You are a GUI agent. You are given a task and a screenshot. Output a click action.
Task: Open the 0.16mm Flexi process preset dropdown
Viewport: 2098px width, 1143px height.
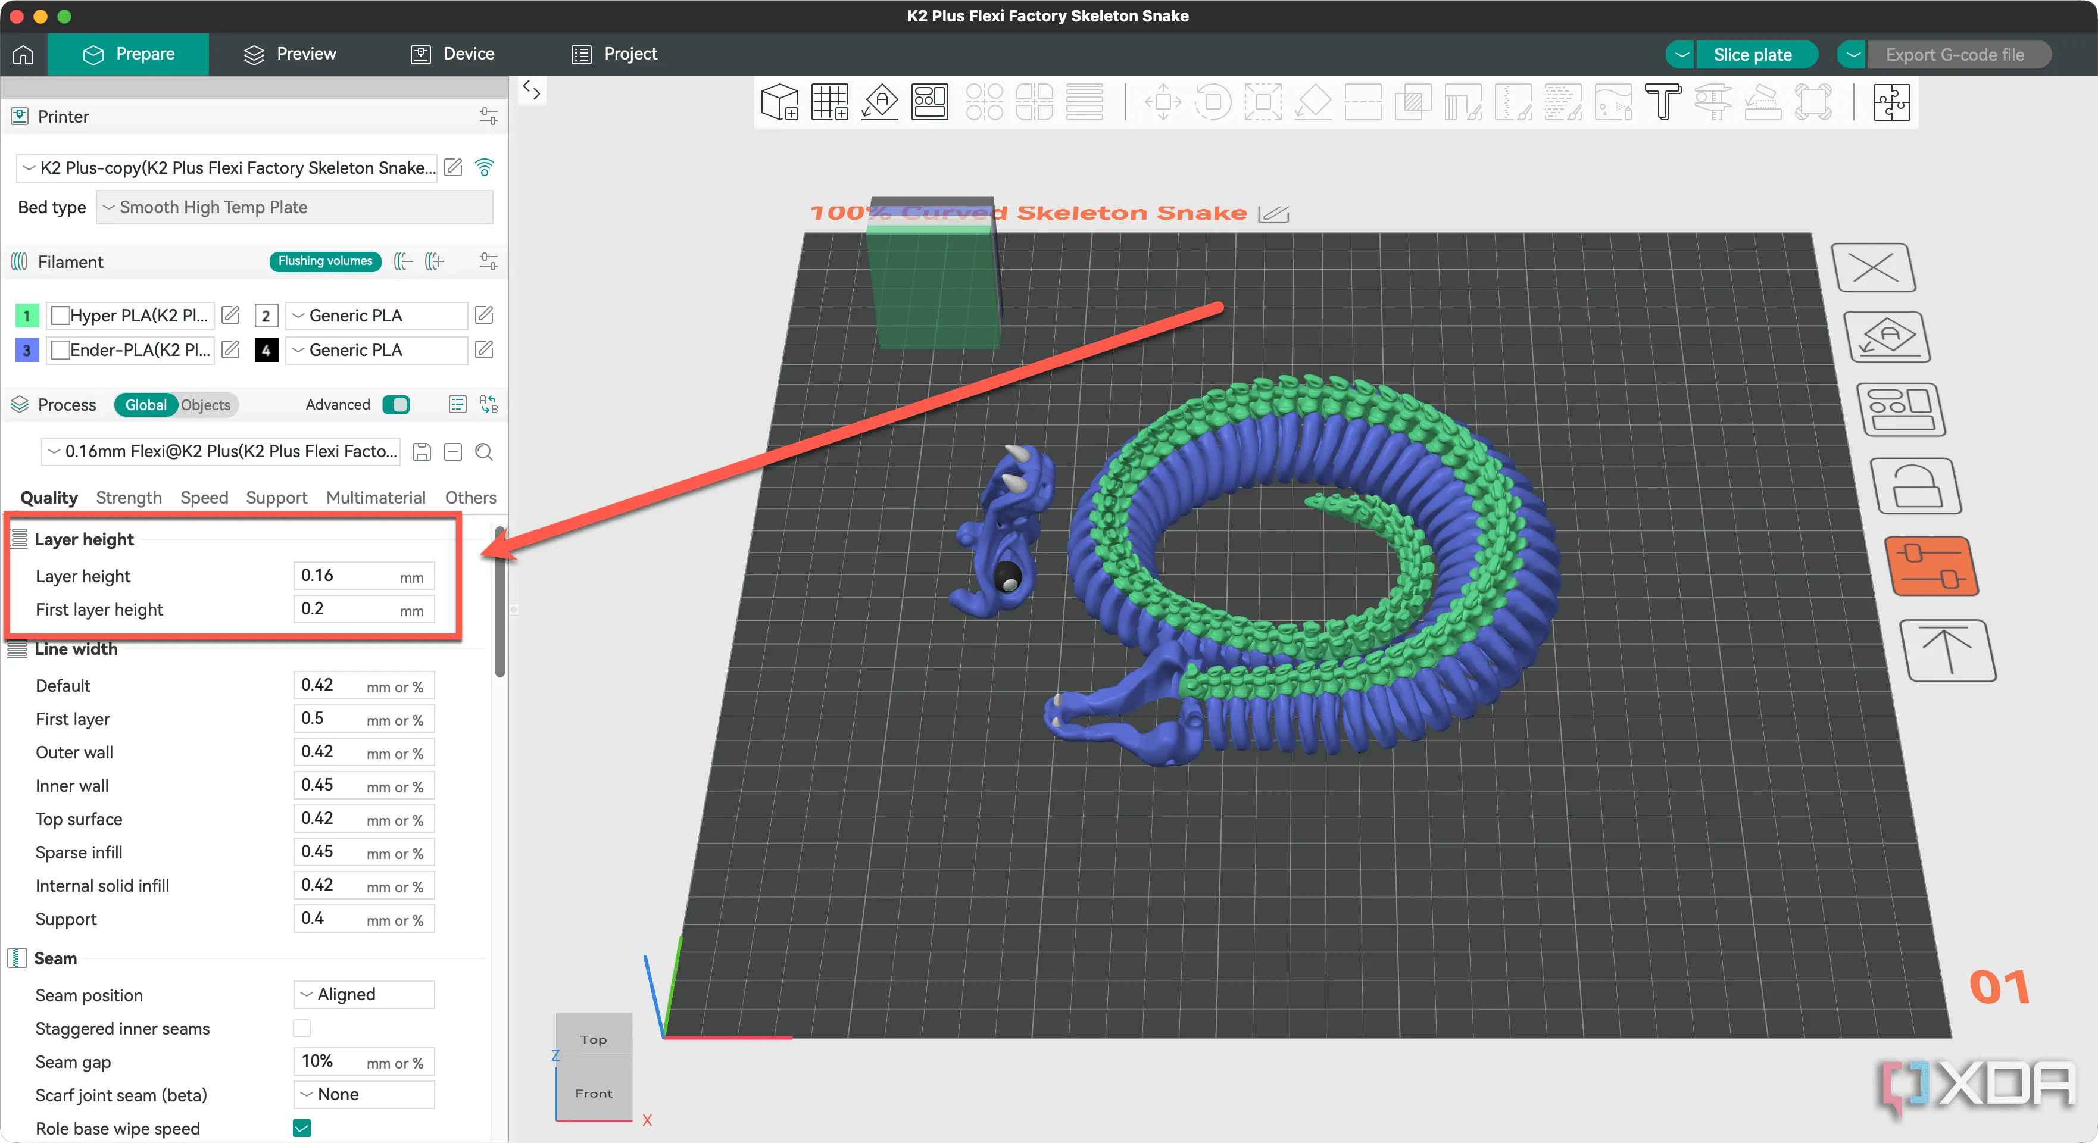coord(221,451)
